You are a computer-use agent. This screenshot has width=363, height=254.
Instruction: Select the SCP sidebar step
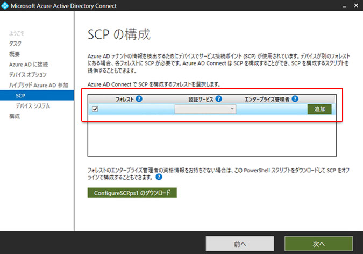[37, 95]
